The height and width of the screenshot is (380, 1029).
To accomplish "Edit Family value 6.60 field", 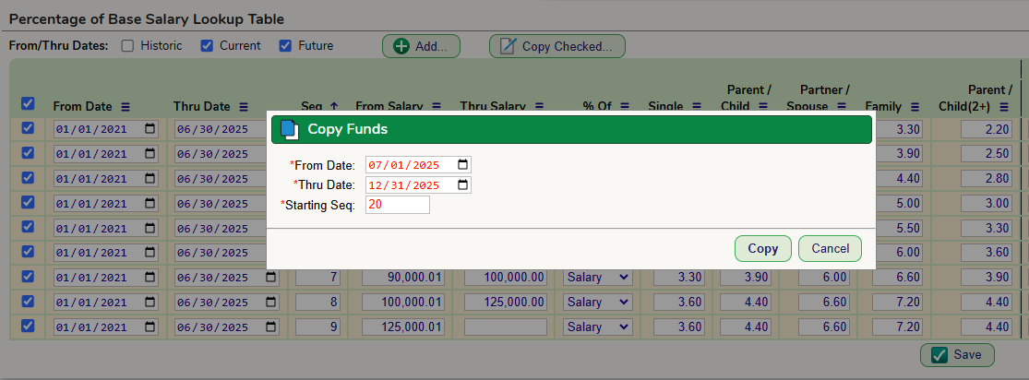I will (x=898, y=278).
